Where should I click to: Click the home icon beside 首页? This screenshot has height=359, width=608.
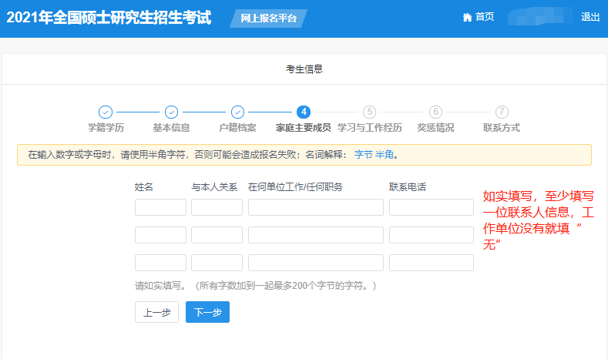467,18
